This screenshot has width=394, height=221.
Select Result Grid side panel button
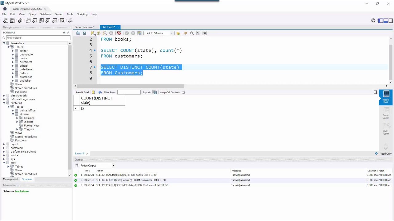click(x=386, y=97)
